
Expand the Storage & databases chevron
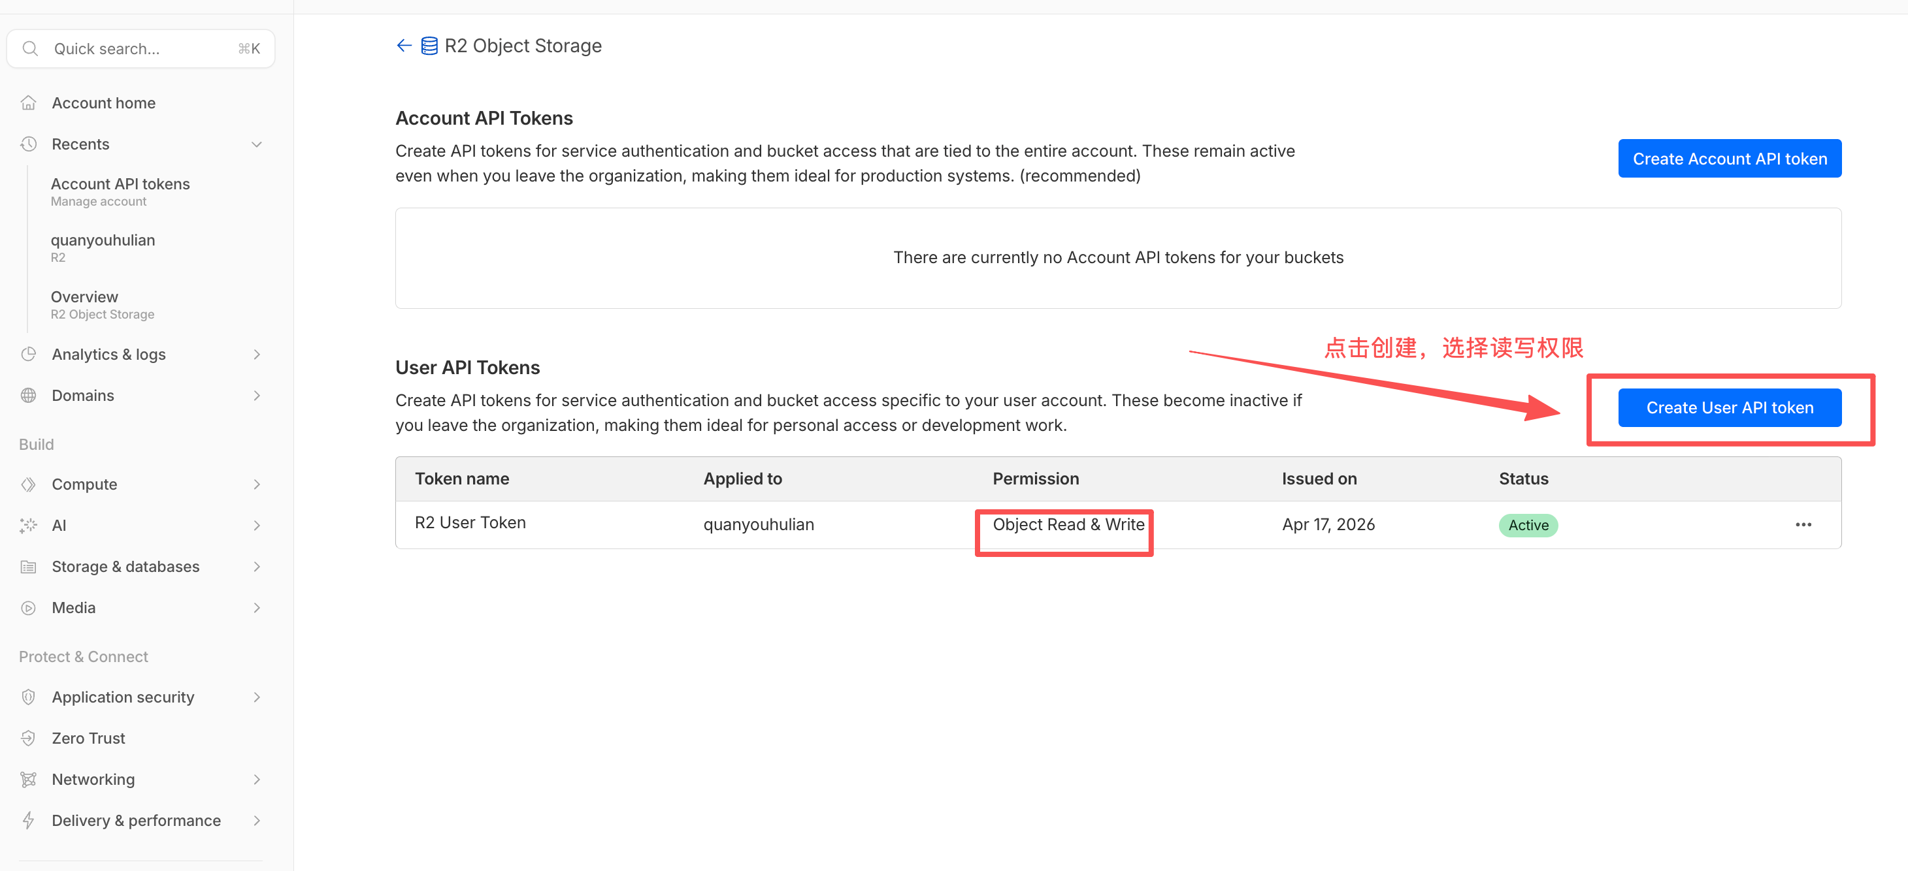click(x=256, y=567)
